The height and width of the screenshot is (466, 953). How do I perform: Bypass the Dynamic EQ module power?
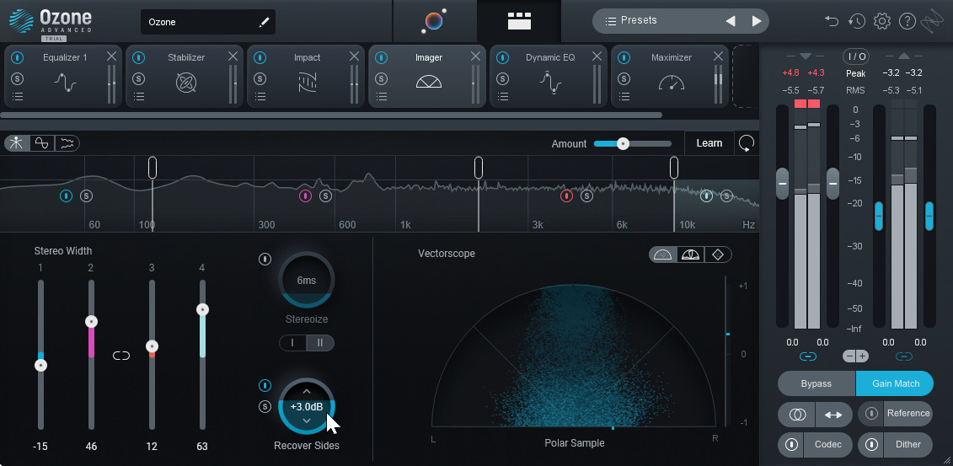(x=503, y=57)
